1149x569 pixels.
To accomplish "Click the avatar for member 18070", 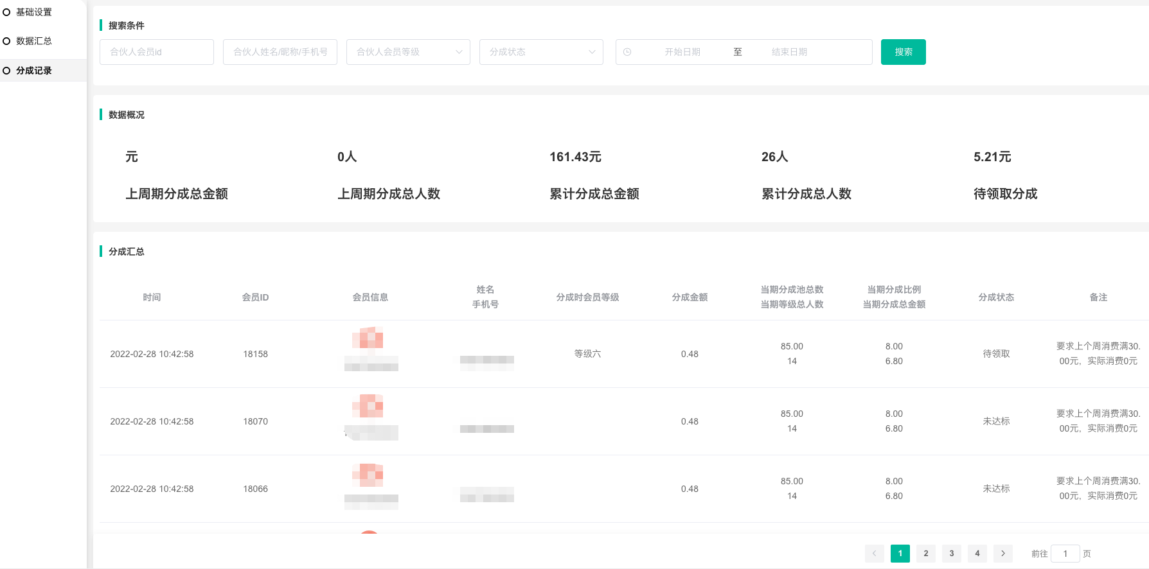I will [x=368, y=406].
